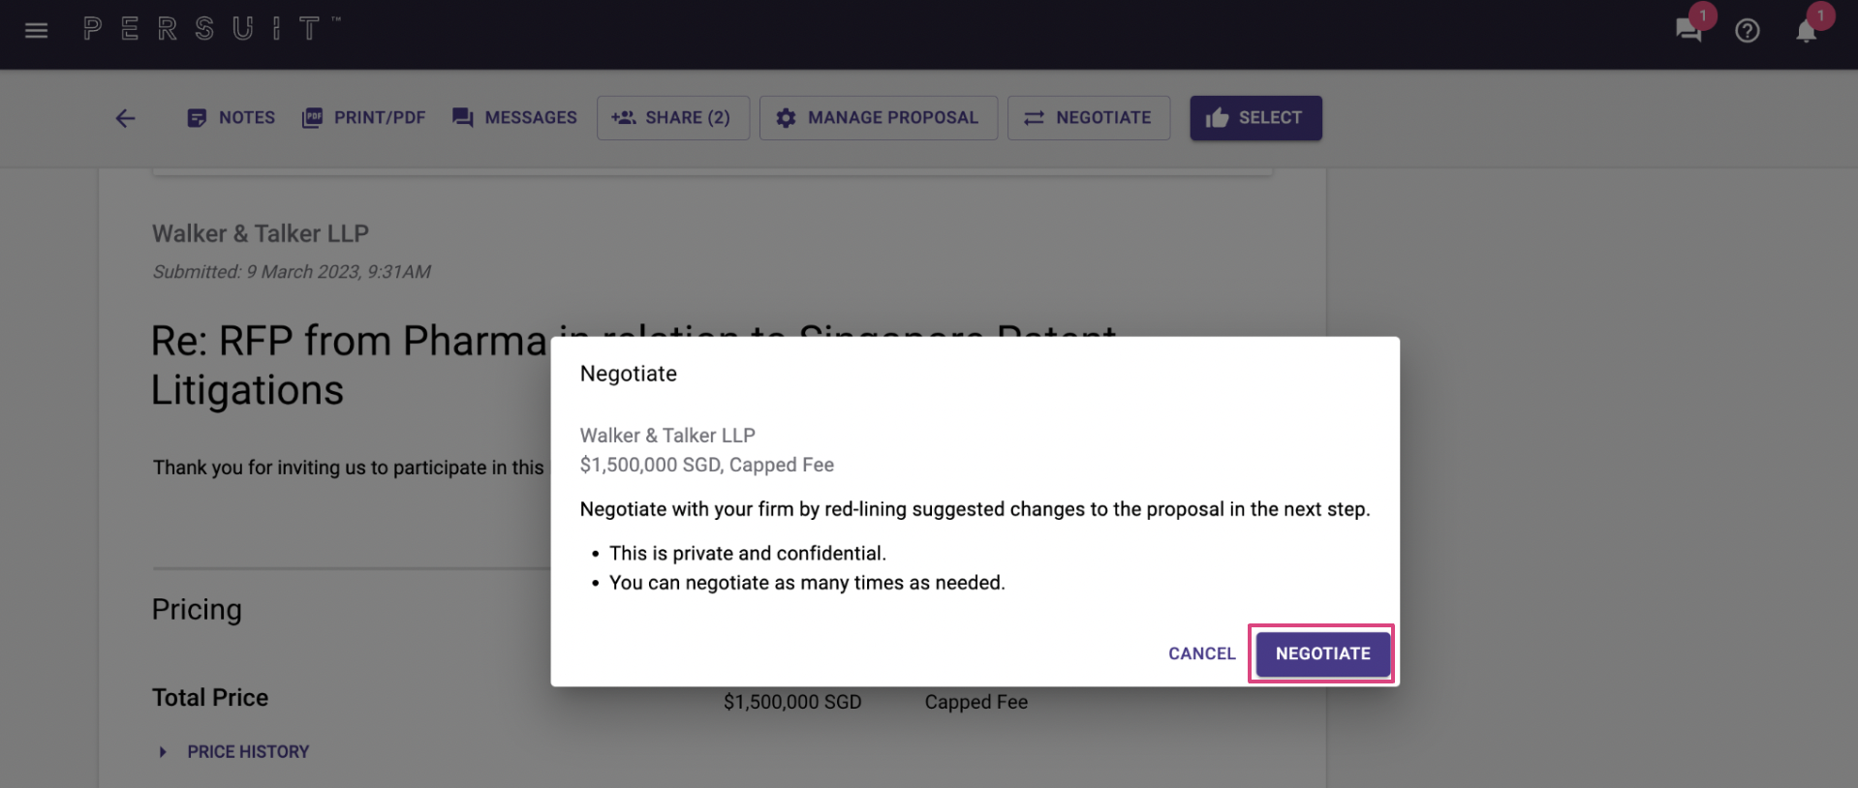
Task: Click the Negotiate toolbar button
Action: click(1089, 118)
